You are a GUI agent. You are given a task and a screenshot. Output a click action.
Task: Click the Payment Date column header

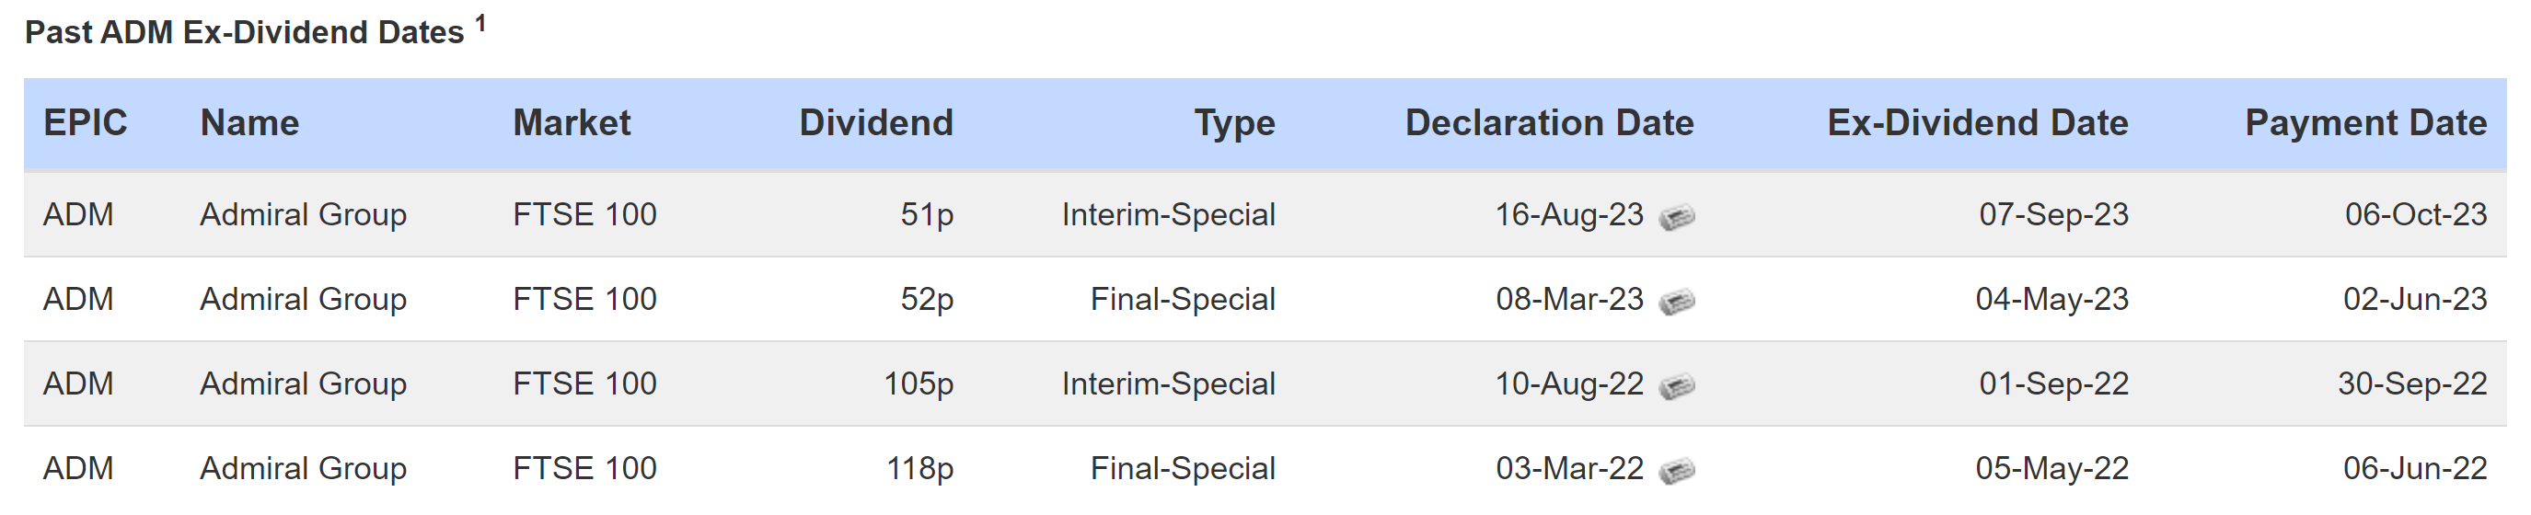point(2366,123)
